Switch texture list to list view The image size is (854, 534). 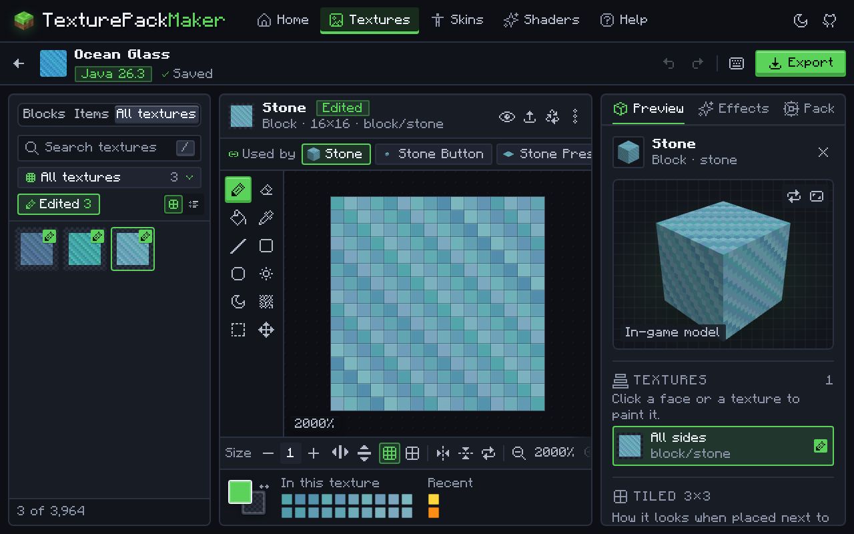coord(193,204)
